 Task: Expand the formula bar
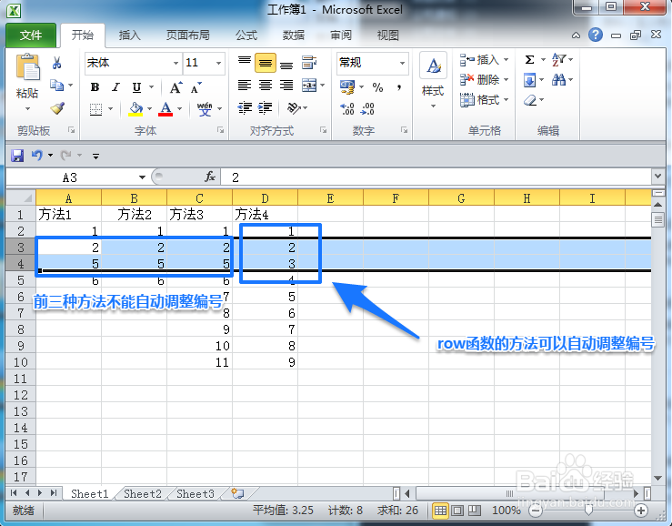click(x=657, y=176)
